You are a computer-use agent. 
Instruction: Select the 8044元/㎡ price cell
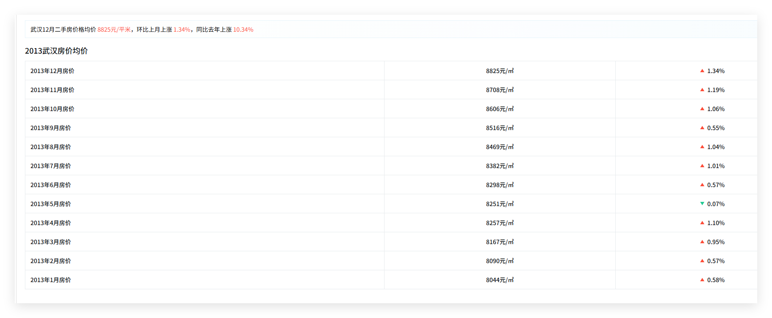coord(500,280)
